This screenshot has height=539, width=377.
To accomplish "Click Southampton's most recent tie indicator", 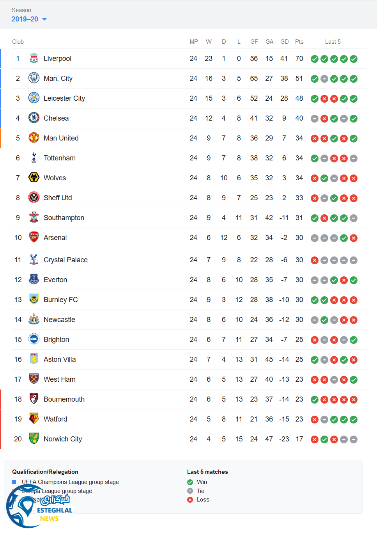I will click(354, 218).
